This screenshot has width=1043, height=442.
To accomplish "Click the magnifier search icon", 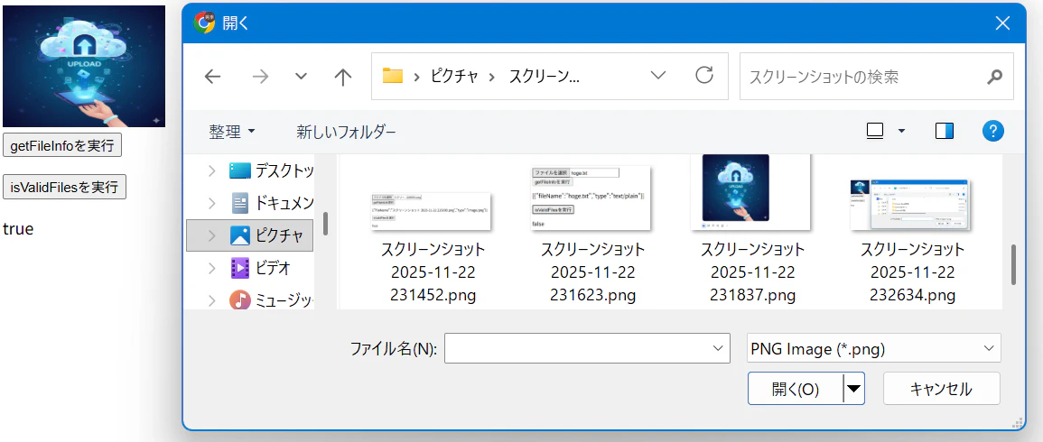I will pyautogui.click(x=994, y=77).
